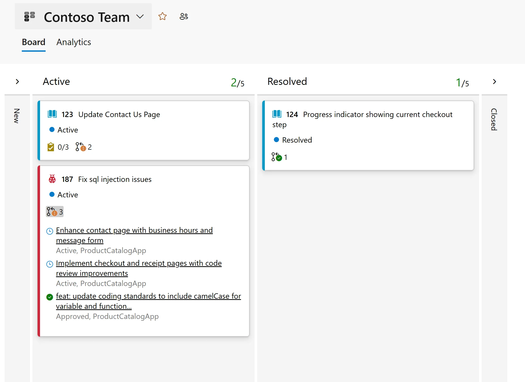Click the New collapsed column label
Viewport: 525px width, 382px height.
(x=17, y=116)
